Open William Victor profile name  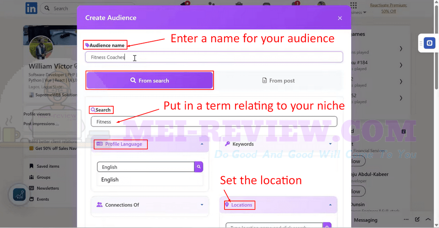point(50,66)
